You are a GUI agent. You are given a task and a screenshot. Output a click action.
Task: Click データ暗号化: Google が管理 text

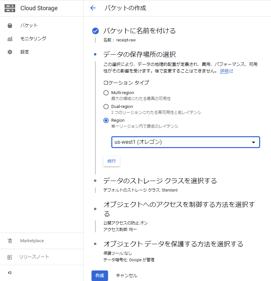click(129, 260)
